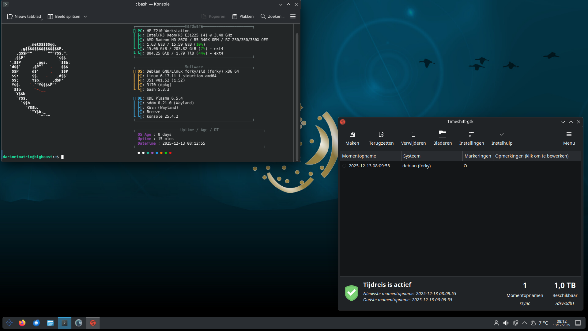Switch to Konsole via its taskbar icon
588x331 pixels.
click(64, 323)
